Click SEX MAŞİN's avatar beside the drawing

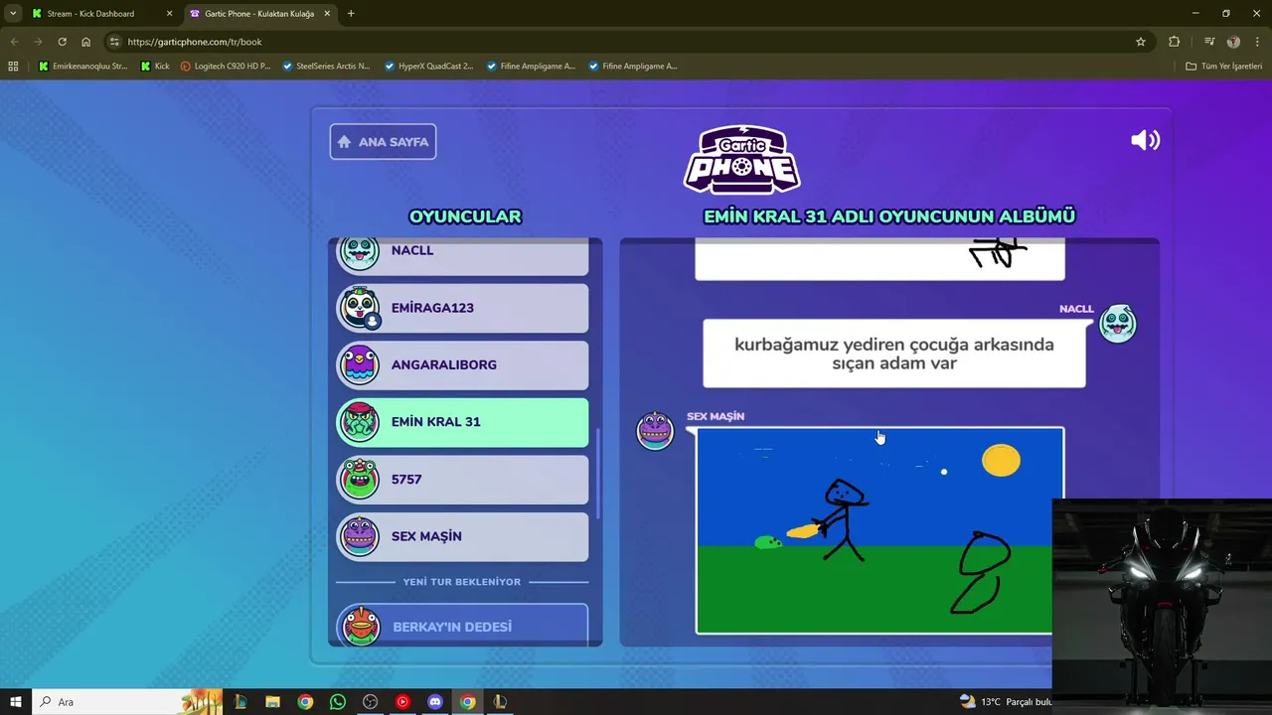coord(655,430)
